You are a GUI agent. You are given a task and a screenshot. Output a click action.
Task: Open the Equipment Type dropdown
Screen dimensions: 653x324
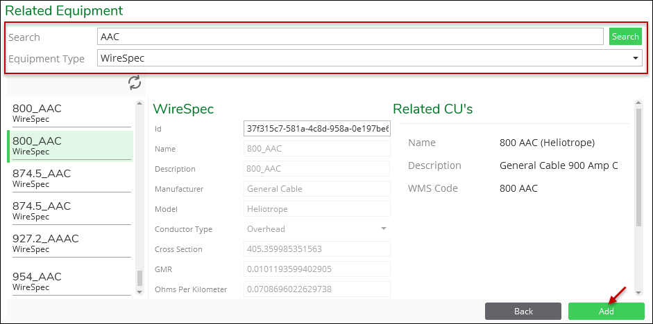coord(369,58)
